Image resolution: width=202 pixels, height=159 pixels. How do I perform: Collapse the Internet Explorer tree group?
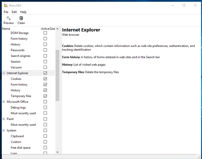pyautogui.click(x=4, y=73)
